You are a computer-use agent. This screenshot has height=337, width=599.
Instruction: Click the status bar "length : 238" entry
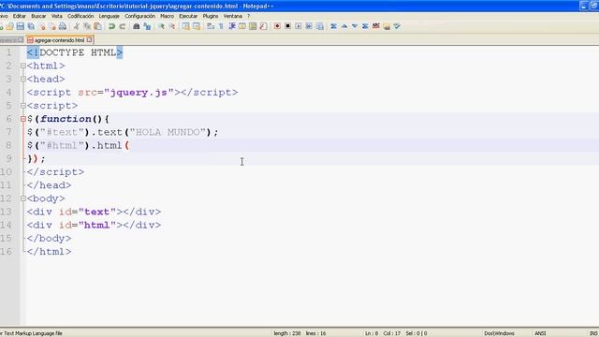click(x=287, y=333)
